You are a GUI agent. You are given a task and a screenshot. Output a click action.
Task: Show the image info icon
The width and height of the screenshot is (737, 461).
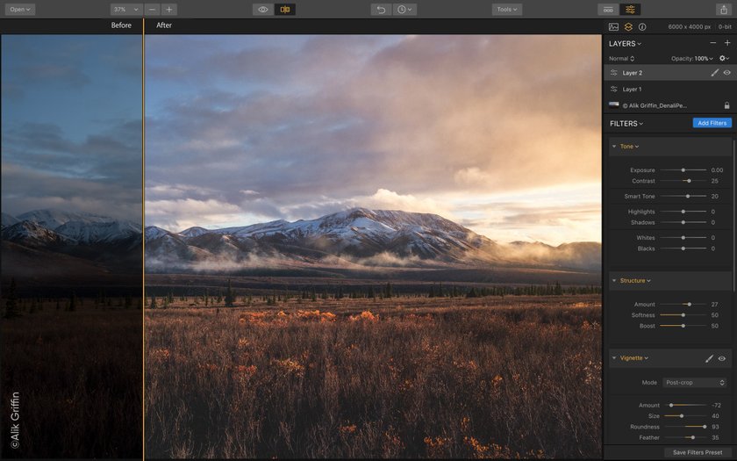click(x=642, y=27)
